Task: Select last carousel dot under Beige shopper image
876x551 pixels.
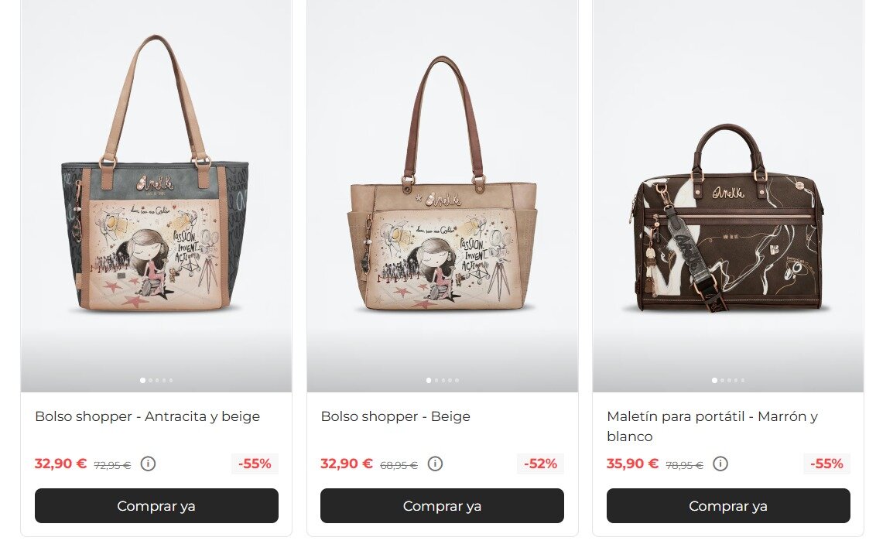Action: coord(457,381)
